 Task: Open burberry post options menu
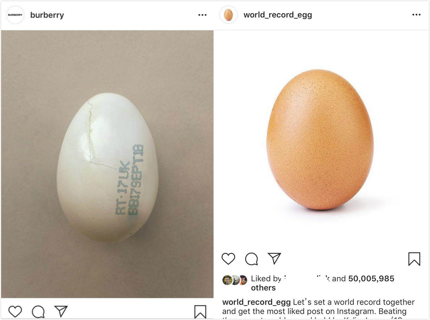(202, 15)
